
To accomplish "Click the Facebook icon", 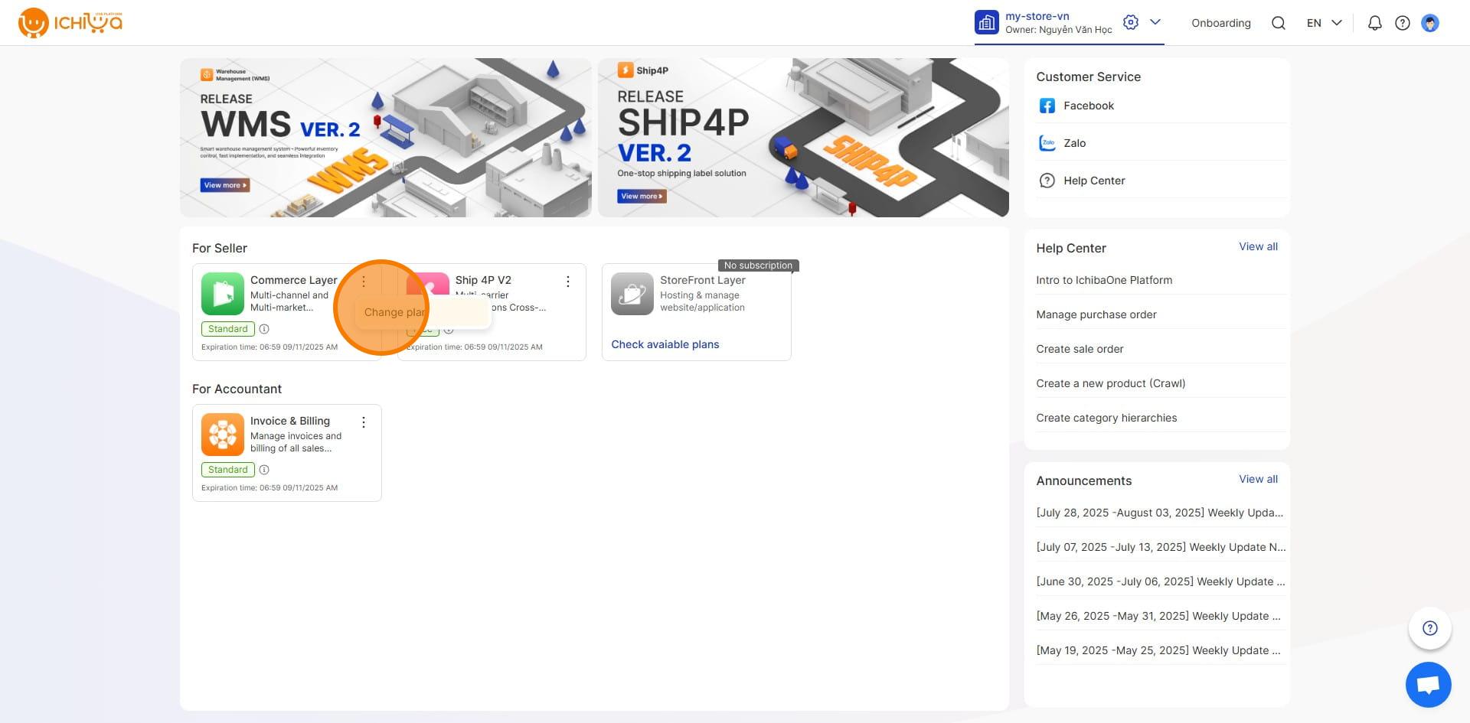I will click(1047, 106).
